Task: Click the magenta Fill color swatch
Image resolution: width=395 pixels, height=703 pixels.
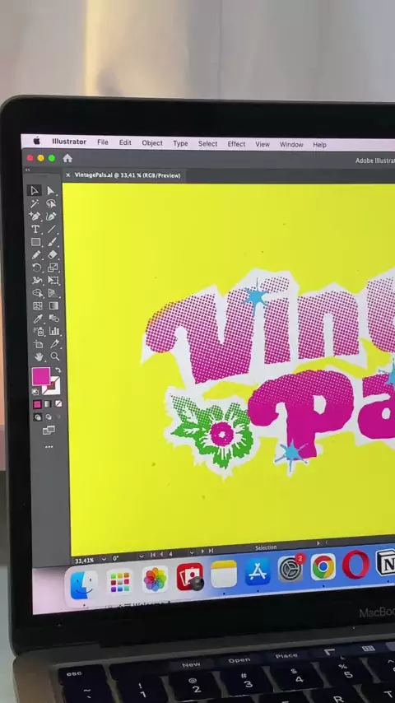Action: 41,377
